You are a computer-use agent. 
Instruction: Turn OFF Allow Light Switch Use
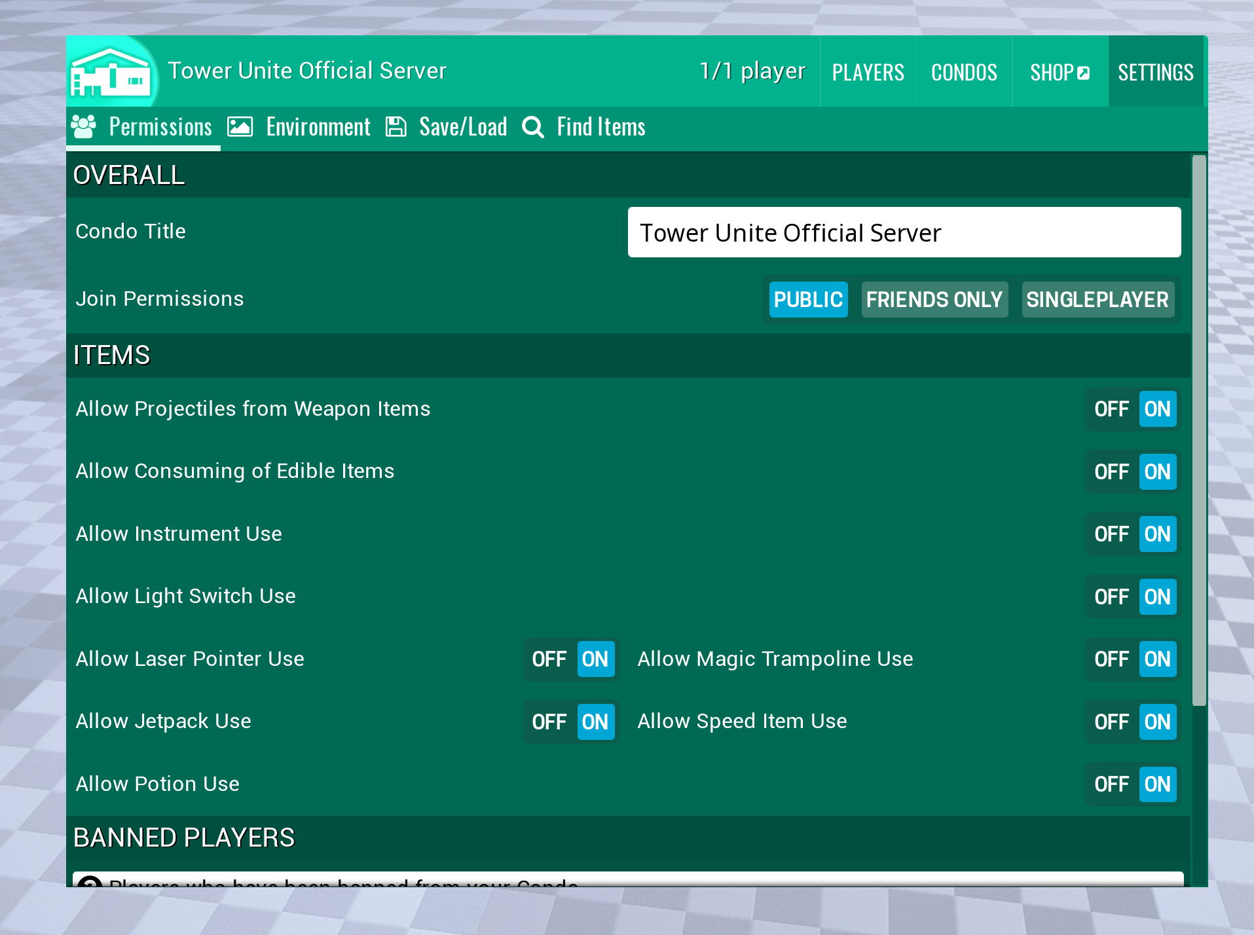(1111, 596)
